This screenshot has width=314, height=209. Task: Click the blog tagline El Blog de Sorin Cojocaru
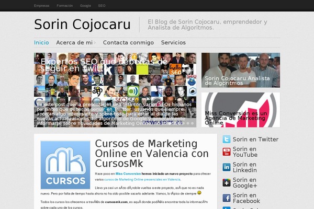tap(207, 25)
